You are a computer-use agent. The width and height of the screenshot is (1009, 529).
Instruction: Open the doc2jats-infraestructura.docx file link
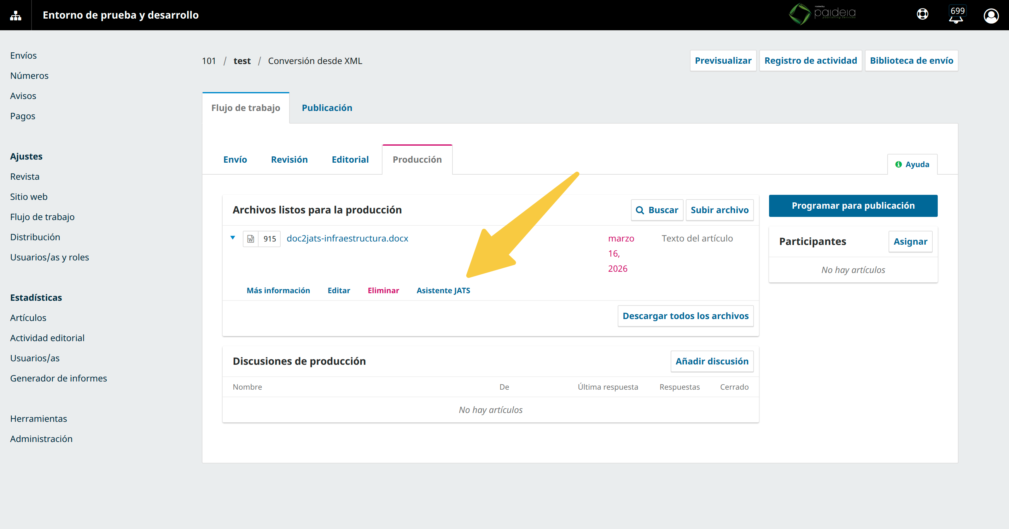(347, 238)
